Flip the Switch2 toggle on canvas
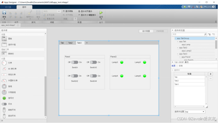Screen dimensions: 218x123 point(75,76)
